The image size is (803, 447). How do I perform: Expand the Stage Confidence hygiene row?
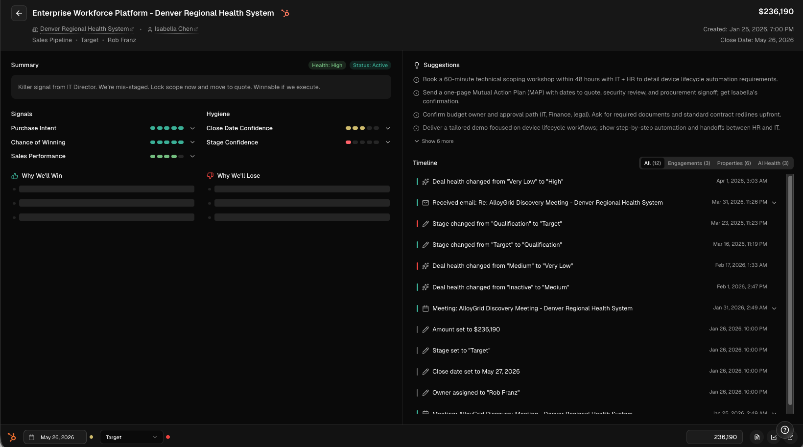click(x=388, y=142)
